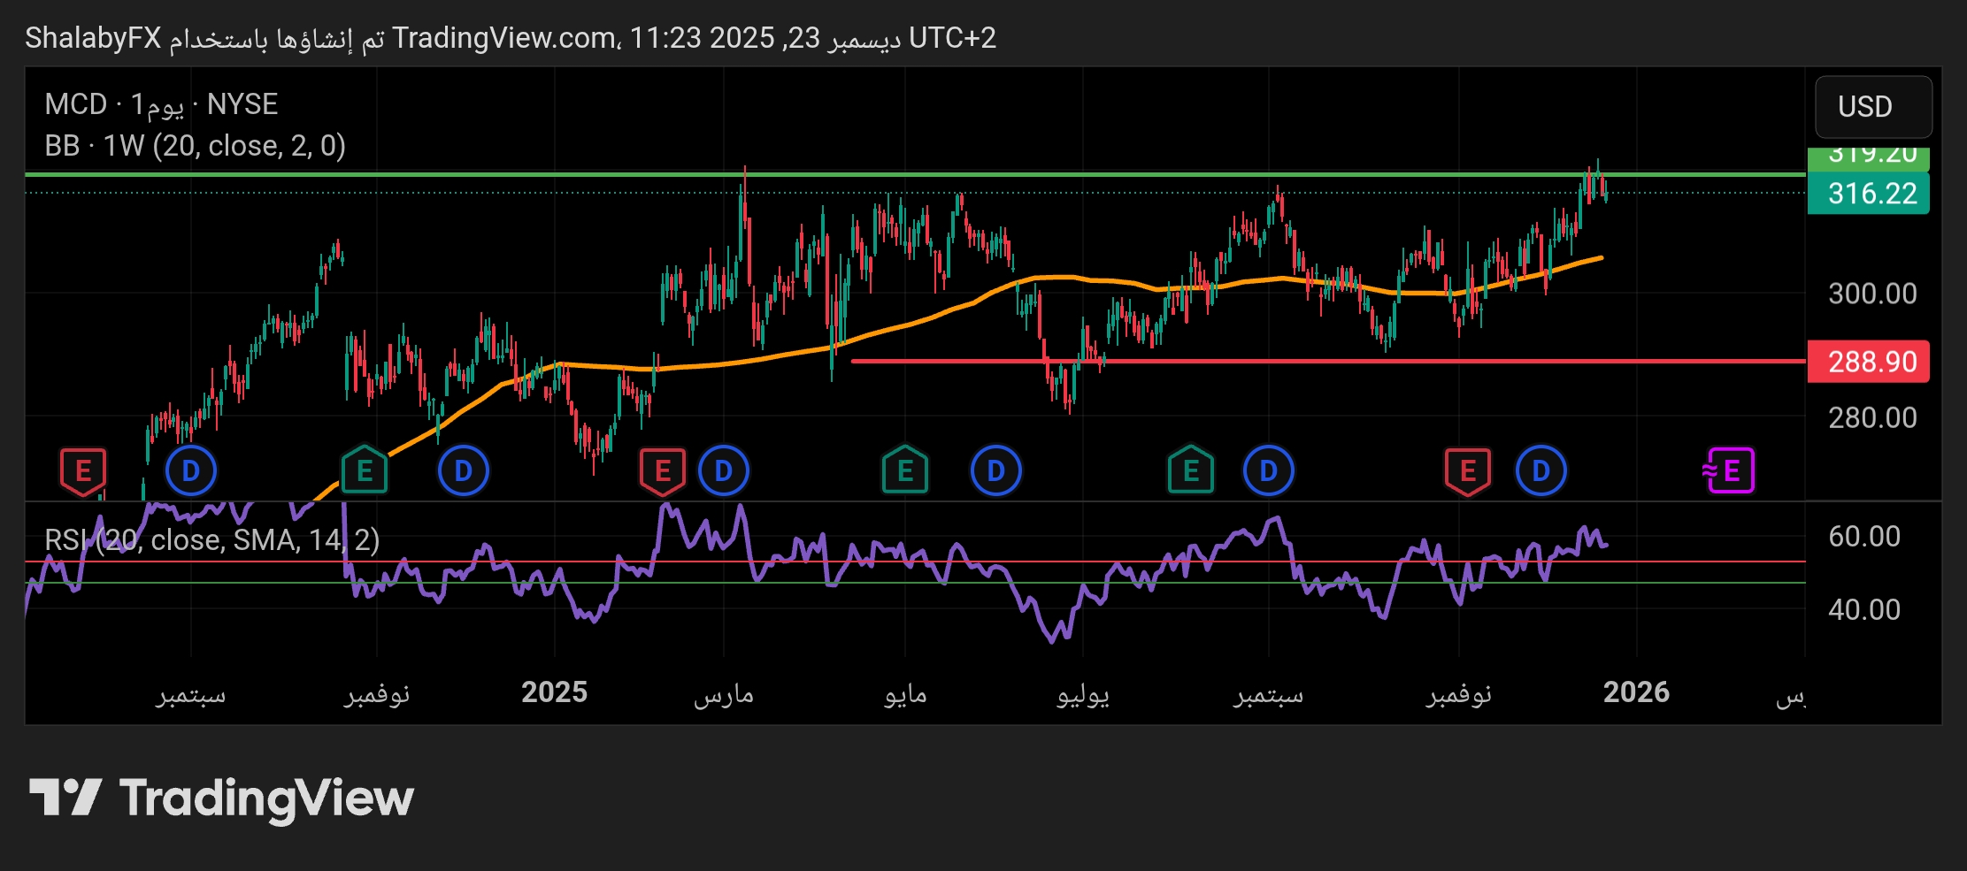This screenshot has height=871, width=1967.
Task: Select the RSI indicator legend label
Action: [x=212, y=539]
